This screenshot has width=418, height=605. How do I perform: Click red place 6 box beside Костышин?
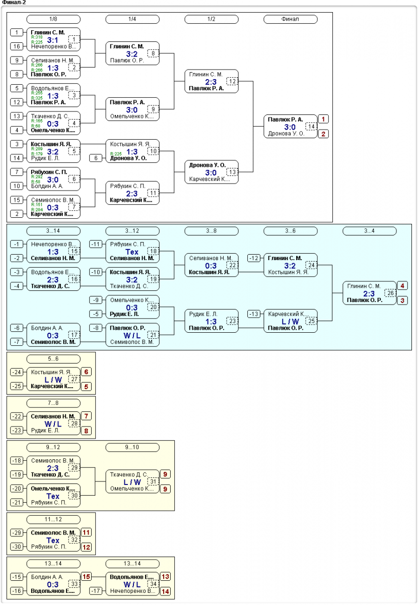point(86,372)
